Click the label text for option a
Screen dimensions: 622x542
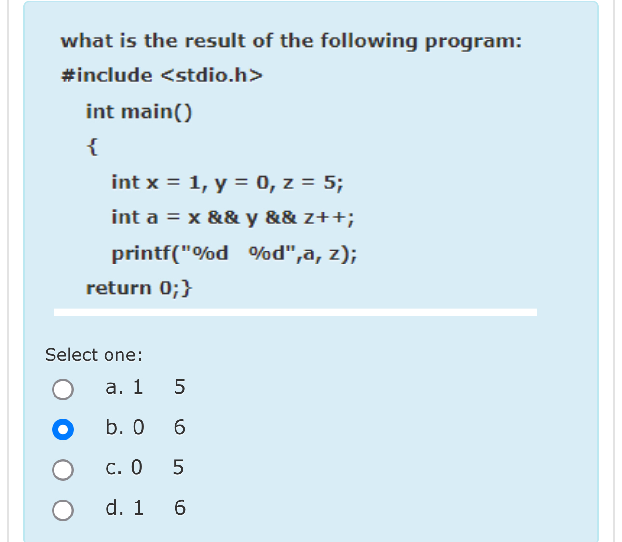145,387
